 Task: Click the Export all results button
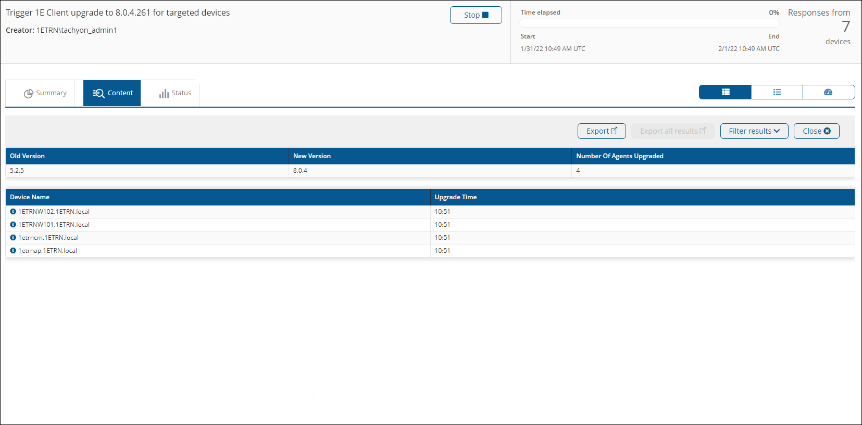[x=672, y=131]
